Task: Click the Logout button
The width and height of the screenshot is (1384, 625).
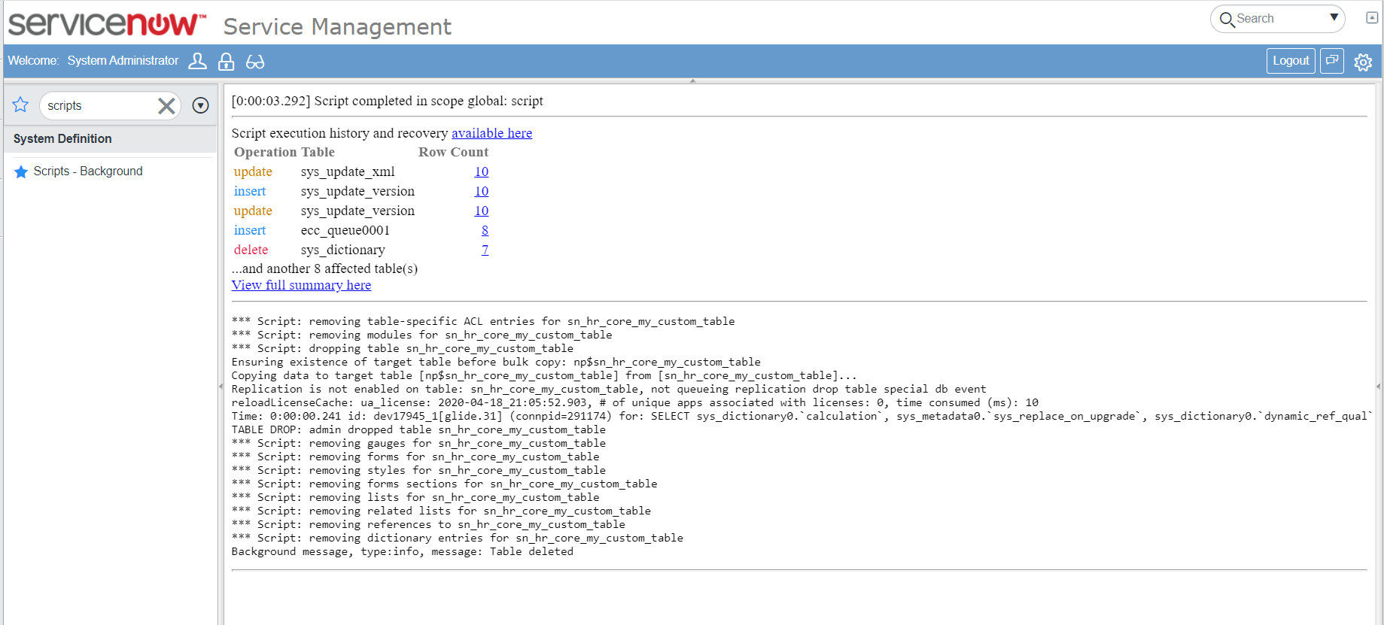Action: [x=1291, y=61]
